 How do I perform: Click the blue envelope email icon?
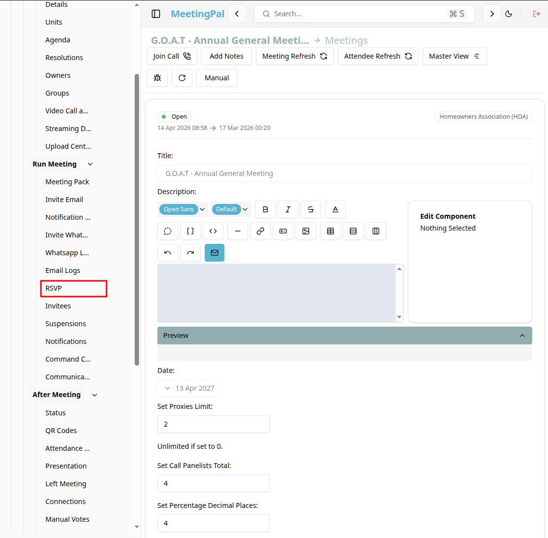click(215, 253)
